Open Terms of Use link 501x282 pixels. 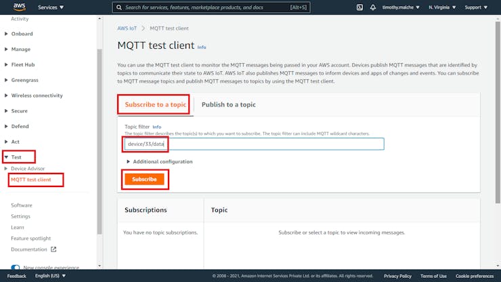(433, 276)
